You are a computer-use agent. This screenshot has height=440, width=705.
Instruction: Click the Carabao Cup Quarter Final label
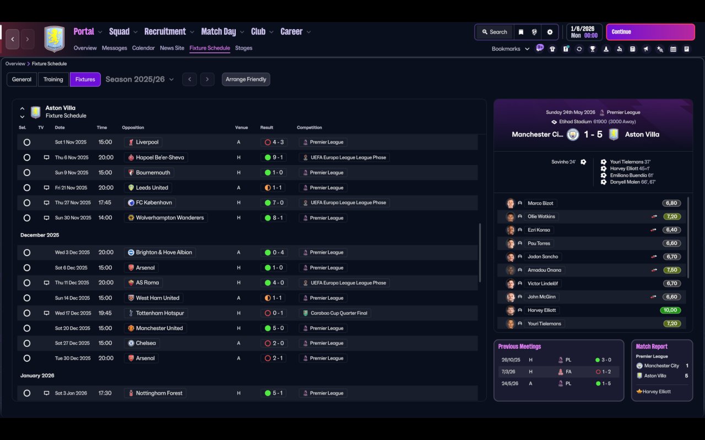click(x=335, y=313)
